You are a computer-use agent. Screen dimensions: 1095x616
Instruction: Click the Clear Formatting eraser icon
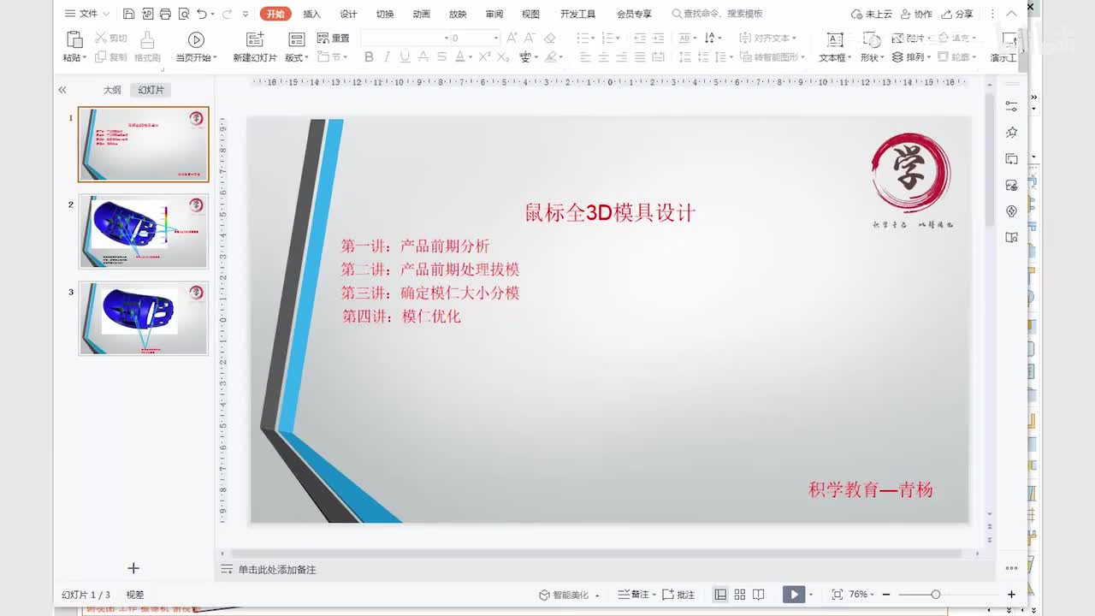(x=550, y=38)
